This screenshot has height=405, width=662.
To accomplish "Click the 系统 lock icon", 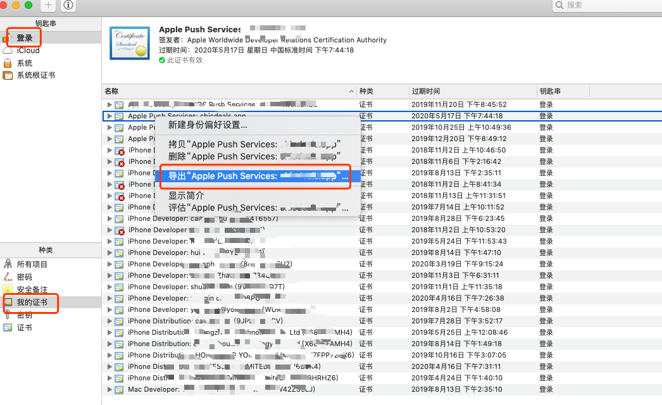I will click(8, 63).
